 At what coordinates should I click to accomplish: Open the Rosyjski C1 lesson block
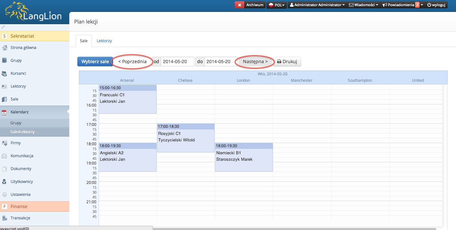point(186,138)
